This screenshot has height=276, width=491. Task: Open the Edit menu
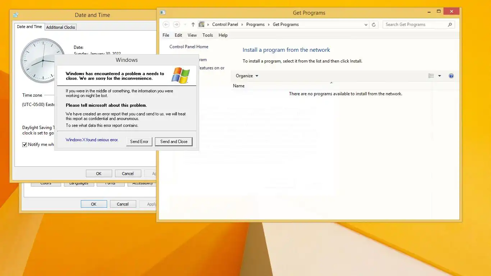pos(178,35)
